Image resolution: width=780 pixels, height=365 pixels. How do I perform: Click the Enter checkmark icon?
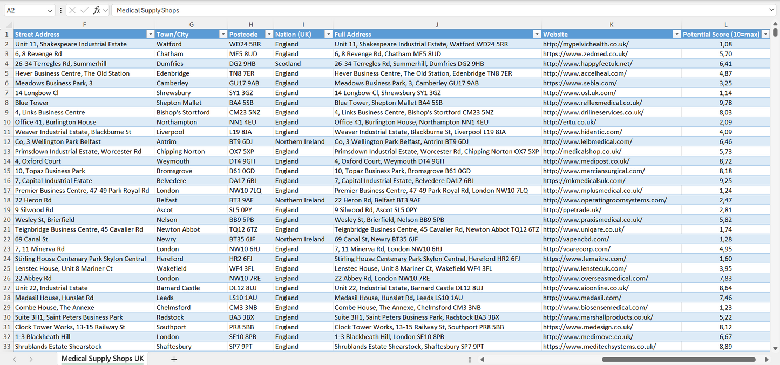pyautogui.click(x=84, y=10)
